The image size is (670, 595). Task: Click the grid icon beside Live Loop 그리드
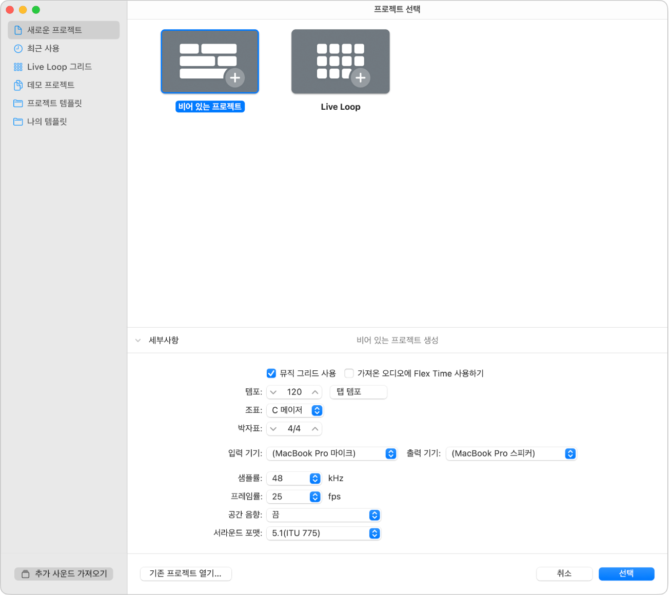[18, 67]
